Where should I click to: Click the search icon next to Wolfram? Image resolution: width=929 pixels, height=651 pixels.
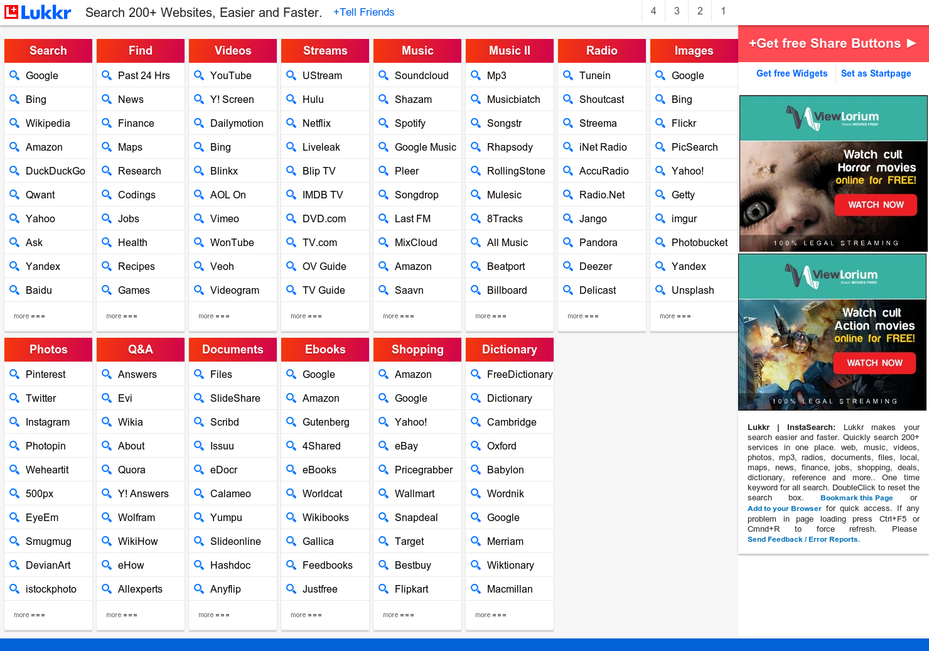(x=107, y=517)
